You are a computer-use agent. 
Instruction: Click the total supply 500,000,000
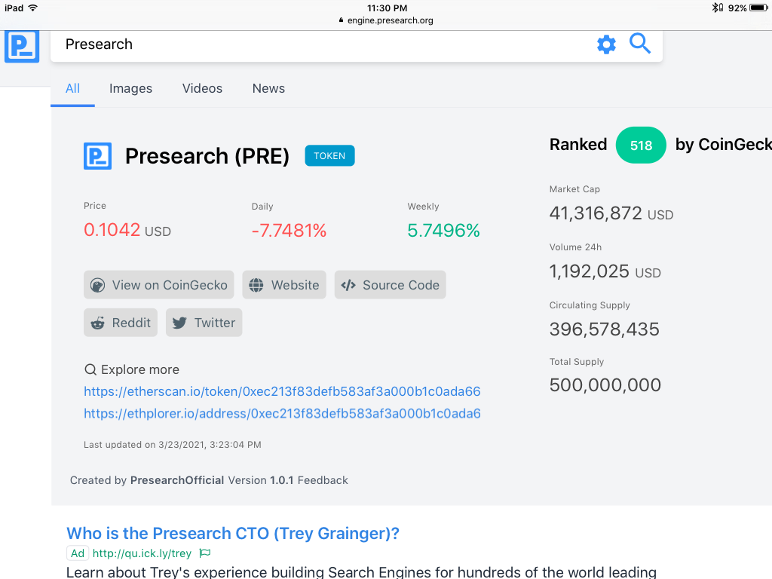pos(605,385)
